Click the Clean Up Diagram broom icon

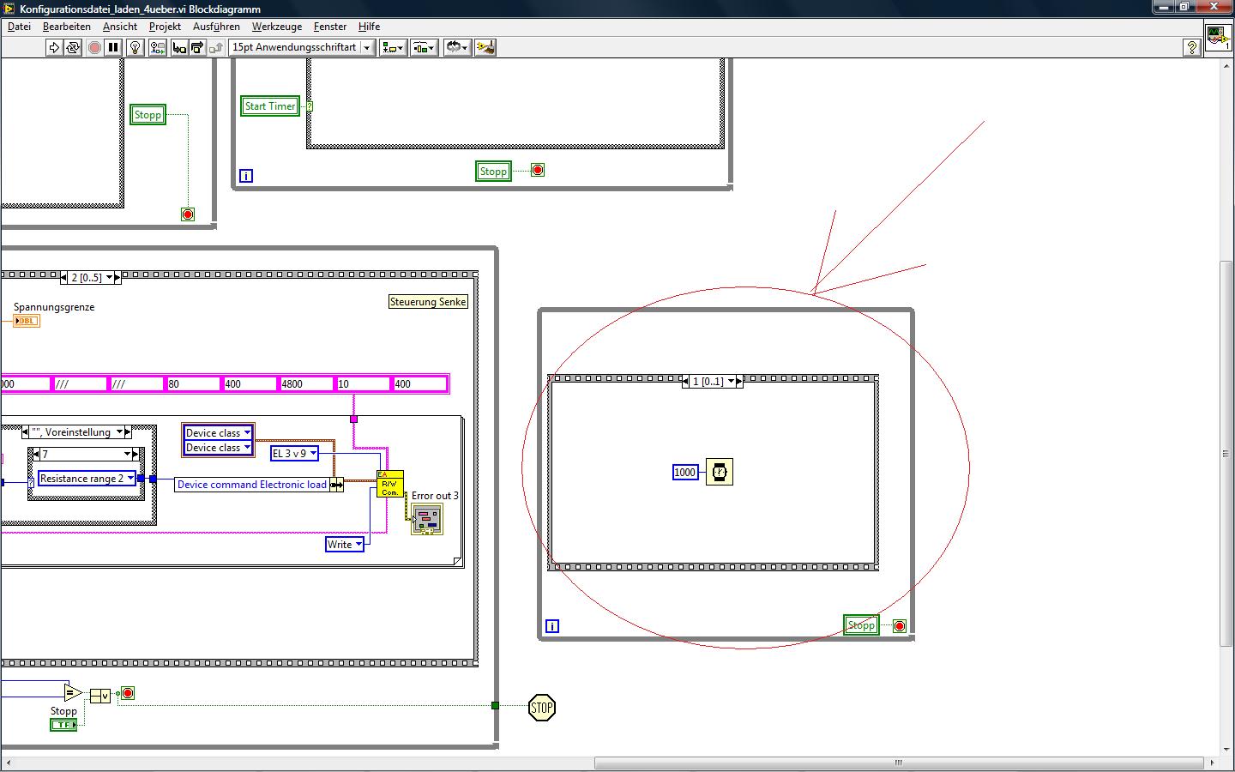click(x=485, y=47)
